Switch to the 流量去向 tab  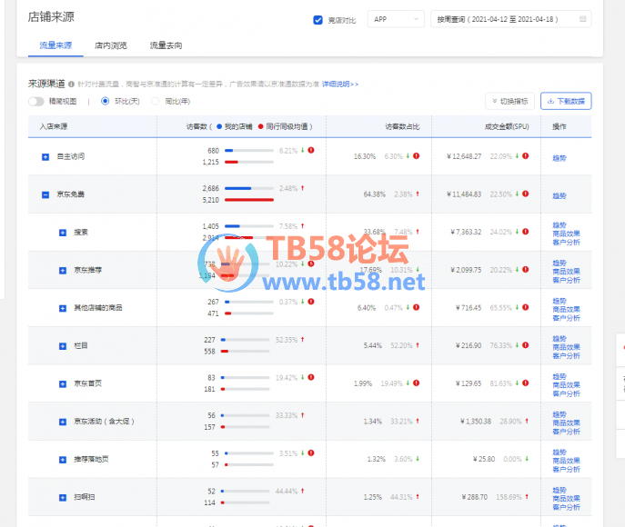coord(166,45)
